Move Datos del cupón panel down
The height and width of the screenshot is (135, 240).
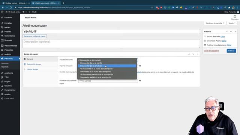[193, 54]
